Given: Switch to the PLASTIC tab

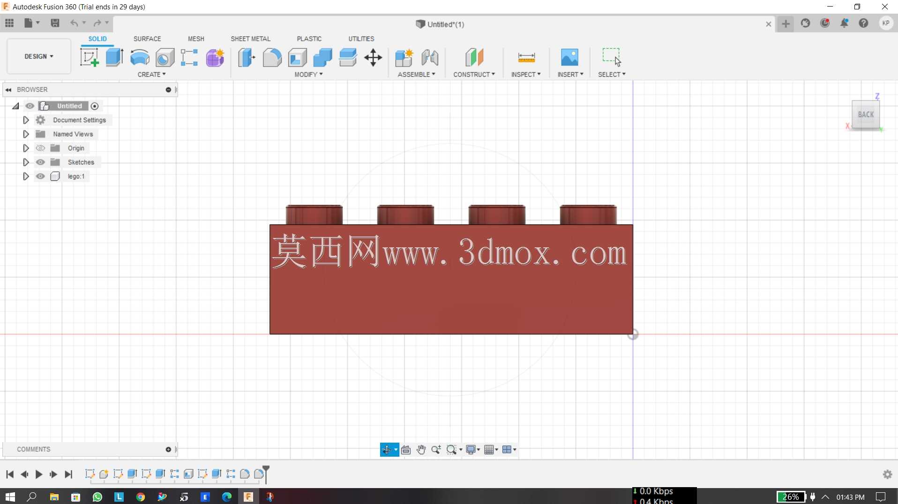Looking at the screenshot, I should (309, 39).
